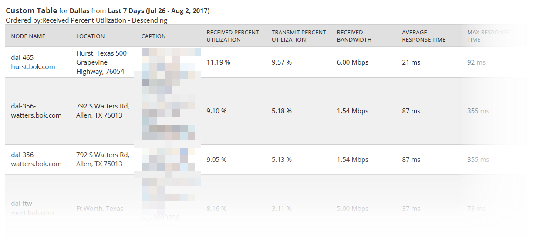Select the Hurst, Texas location cell
The width and height of the screenshot is (540, 240).
click(101, 62)
